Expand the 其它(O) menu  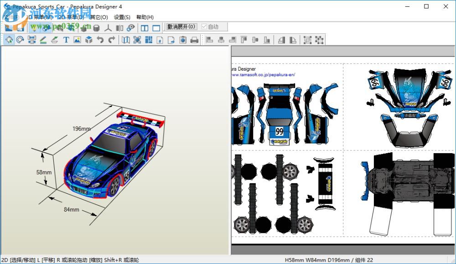[x=98, y=17]
